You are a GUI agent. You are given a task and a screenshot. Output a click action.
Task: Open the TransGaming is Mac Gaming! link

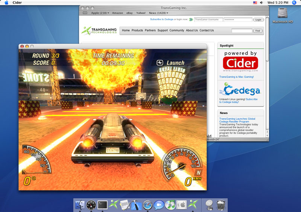pyautogui.click(x=237, y=77)
